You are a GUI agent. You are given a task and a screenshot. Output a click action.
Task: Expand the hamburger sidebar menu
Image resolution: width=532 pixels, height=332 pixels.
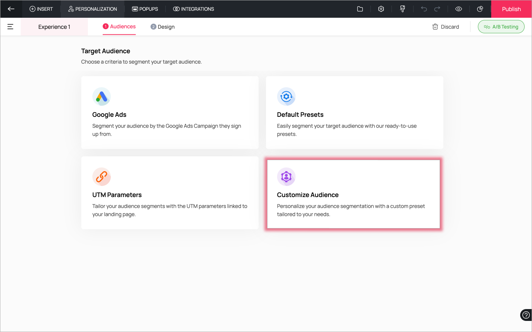pyautogui.click(x=10, y=27)
